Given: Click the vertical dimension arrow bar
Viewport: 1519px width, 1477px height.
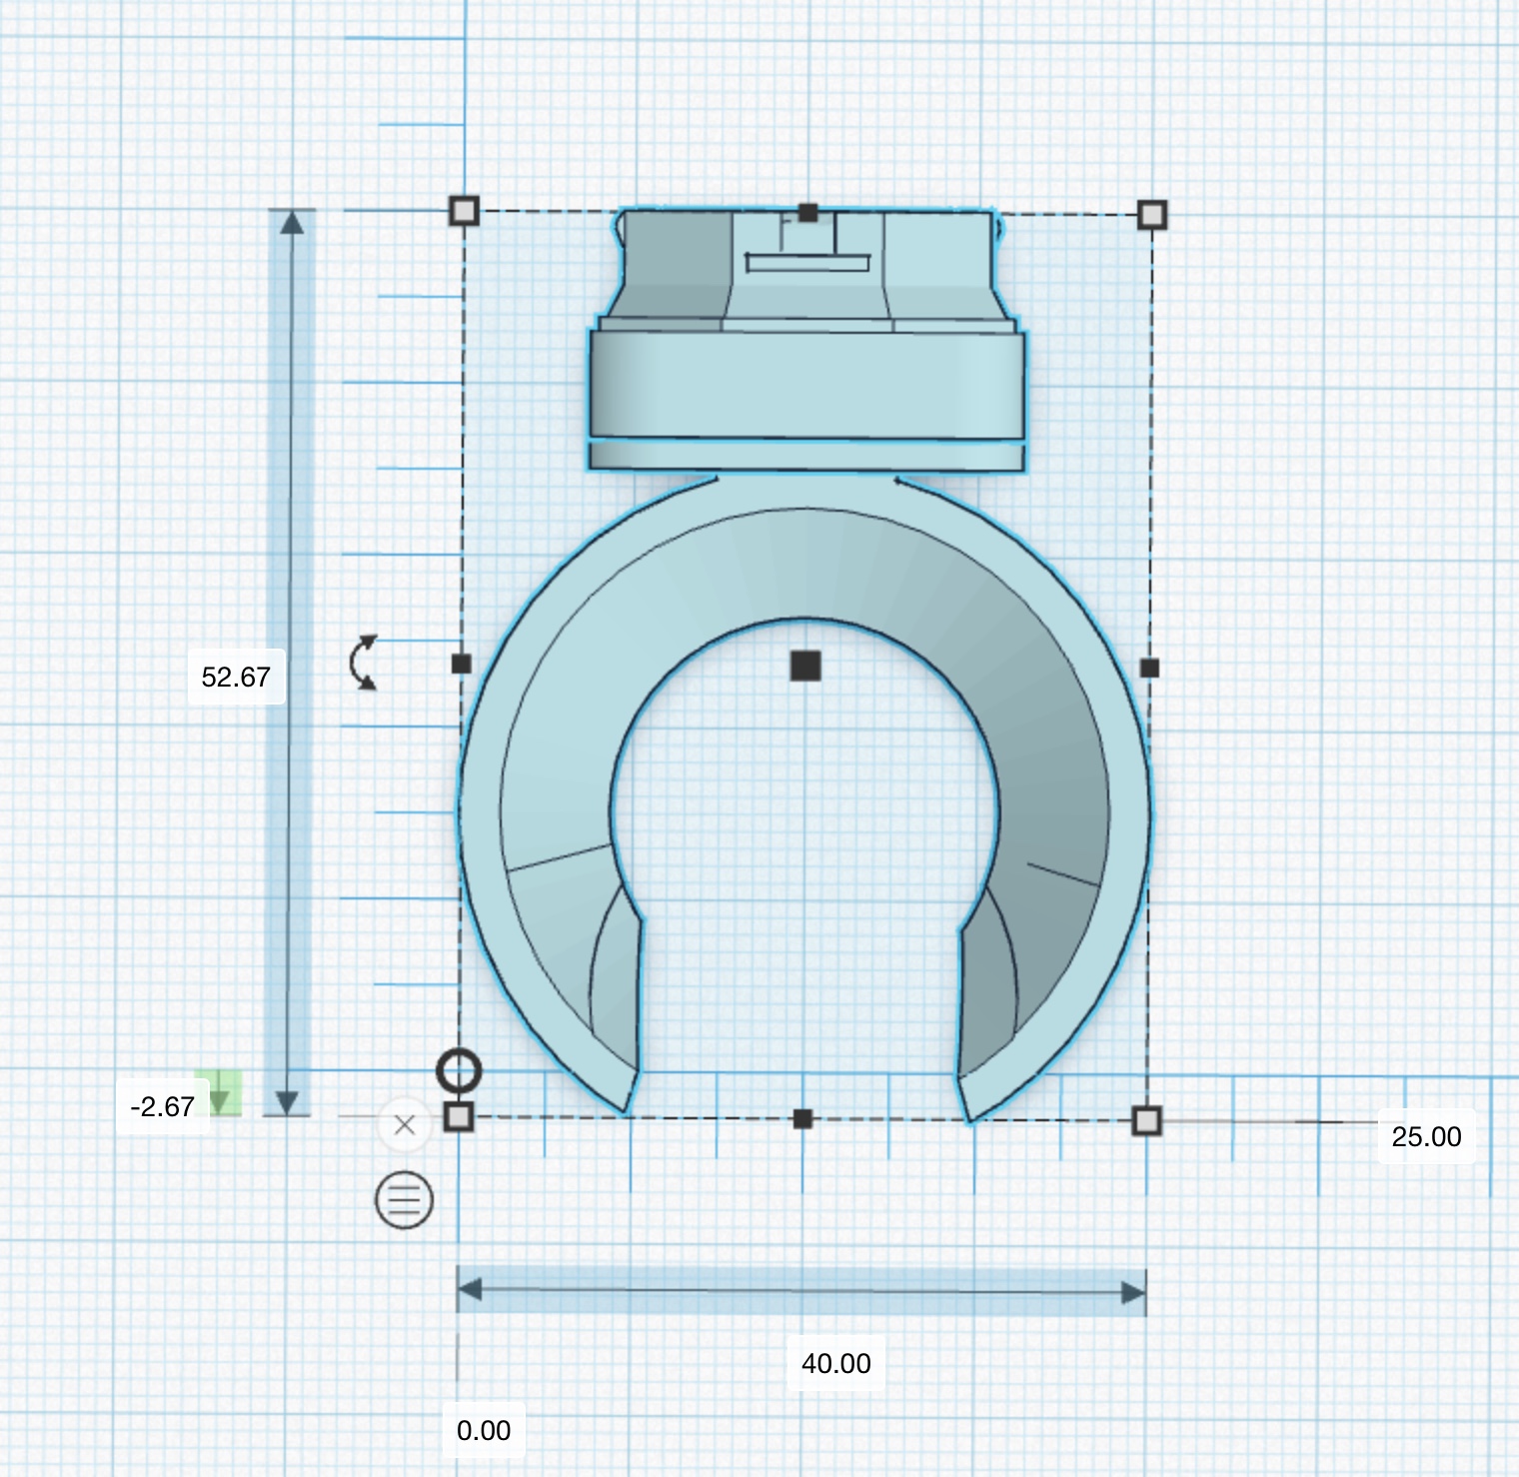Looking at the screenshot, I should (291, 662).
